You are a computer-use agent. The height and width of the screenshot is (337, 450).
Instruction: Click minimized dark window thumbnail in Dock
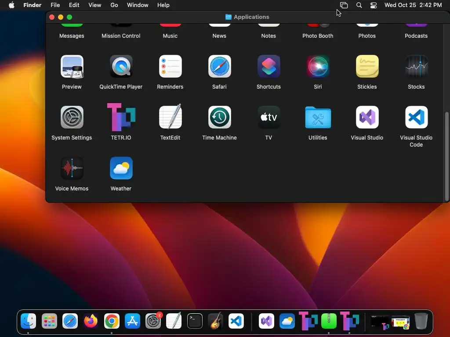pyautogui.click(x=380, y=322)
